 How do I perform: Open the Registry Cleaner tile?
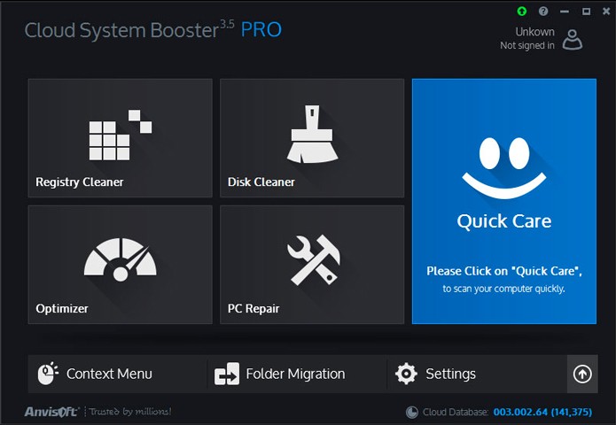pyautogui.click(x=121, y=138)
